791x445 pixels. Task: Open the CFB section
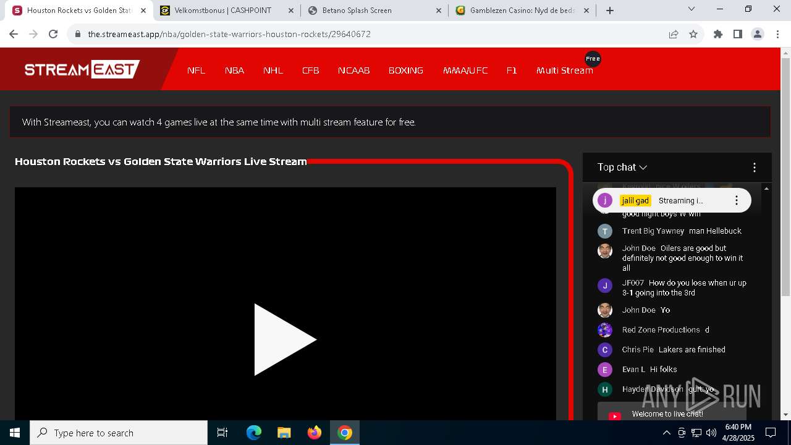(310, 70)
